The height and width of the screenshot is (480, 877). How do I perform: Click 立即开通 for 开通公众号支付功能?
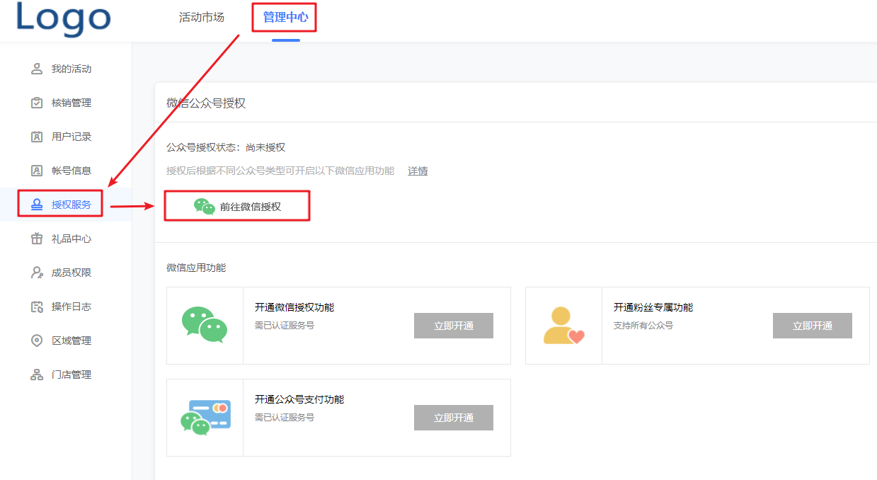click(454, 418)
